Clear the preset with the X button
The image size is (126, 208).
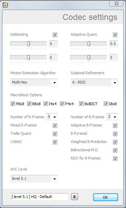[x=75, y=197]
